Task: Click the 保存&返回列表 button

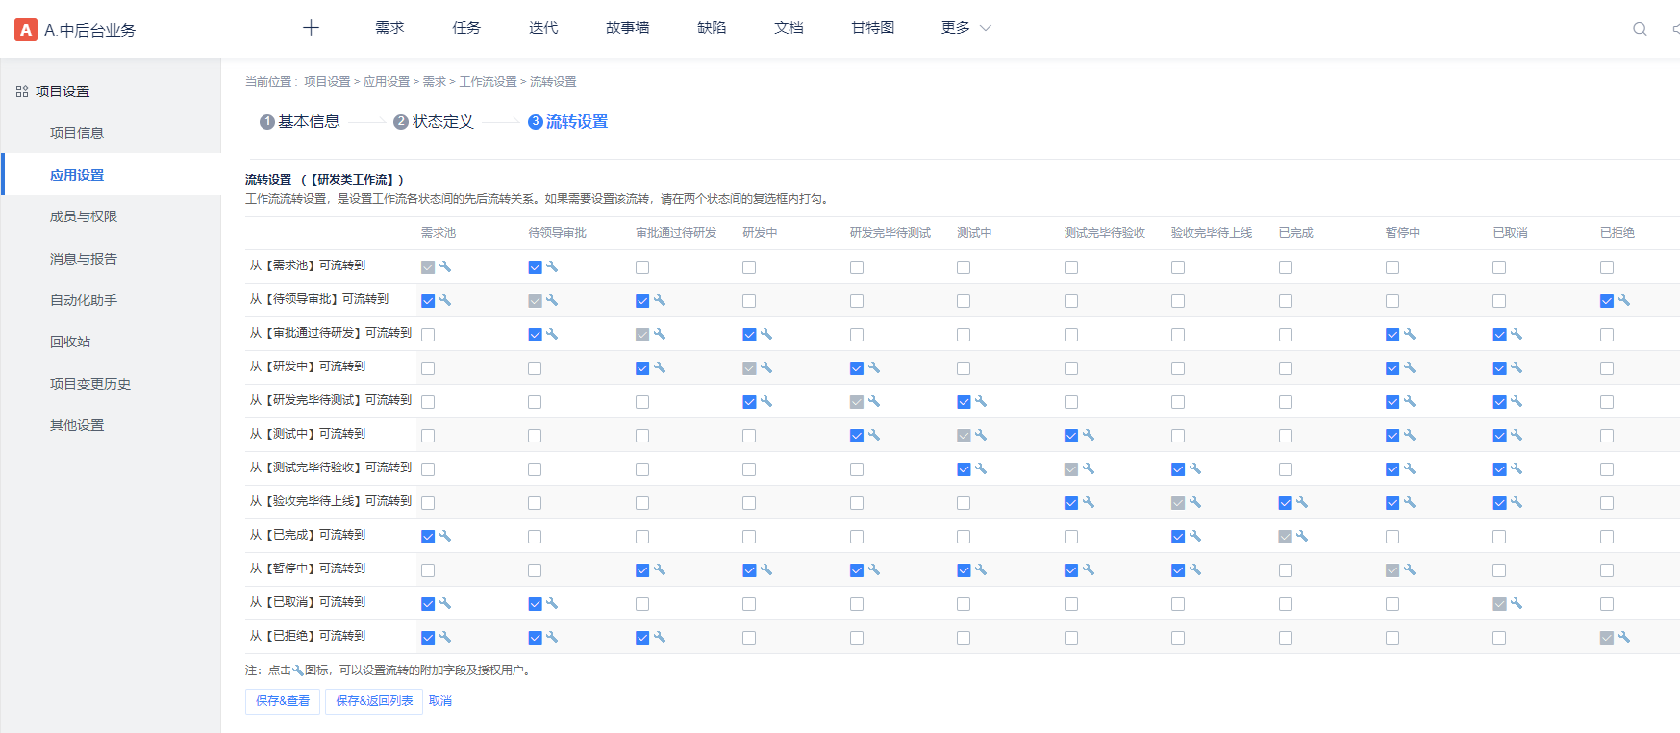Action: [374, 701]
